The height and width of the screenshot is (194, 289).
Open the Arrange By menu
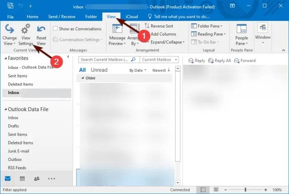[134, 35]
